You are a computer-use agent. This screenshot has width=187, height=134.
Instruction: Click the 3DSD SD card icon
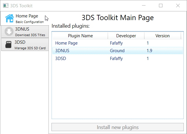[x=8, y=45]
